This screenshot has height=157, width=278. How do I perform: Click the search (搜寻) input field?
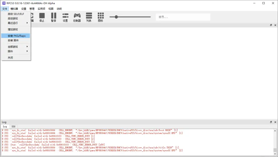point(183,17)
